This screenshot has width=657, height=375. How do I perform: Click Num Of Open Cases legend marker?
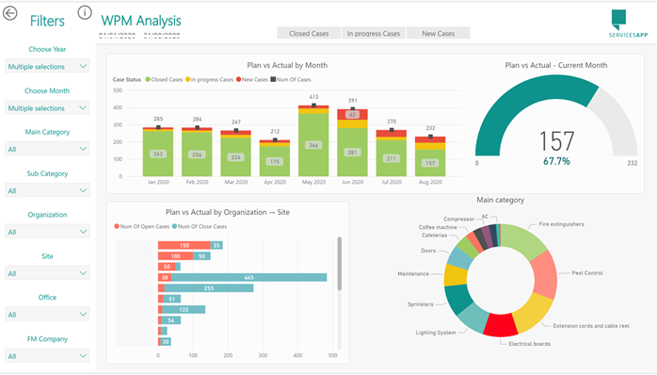pyautogui.click(x=117, y=226)
